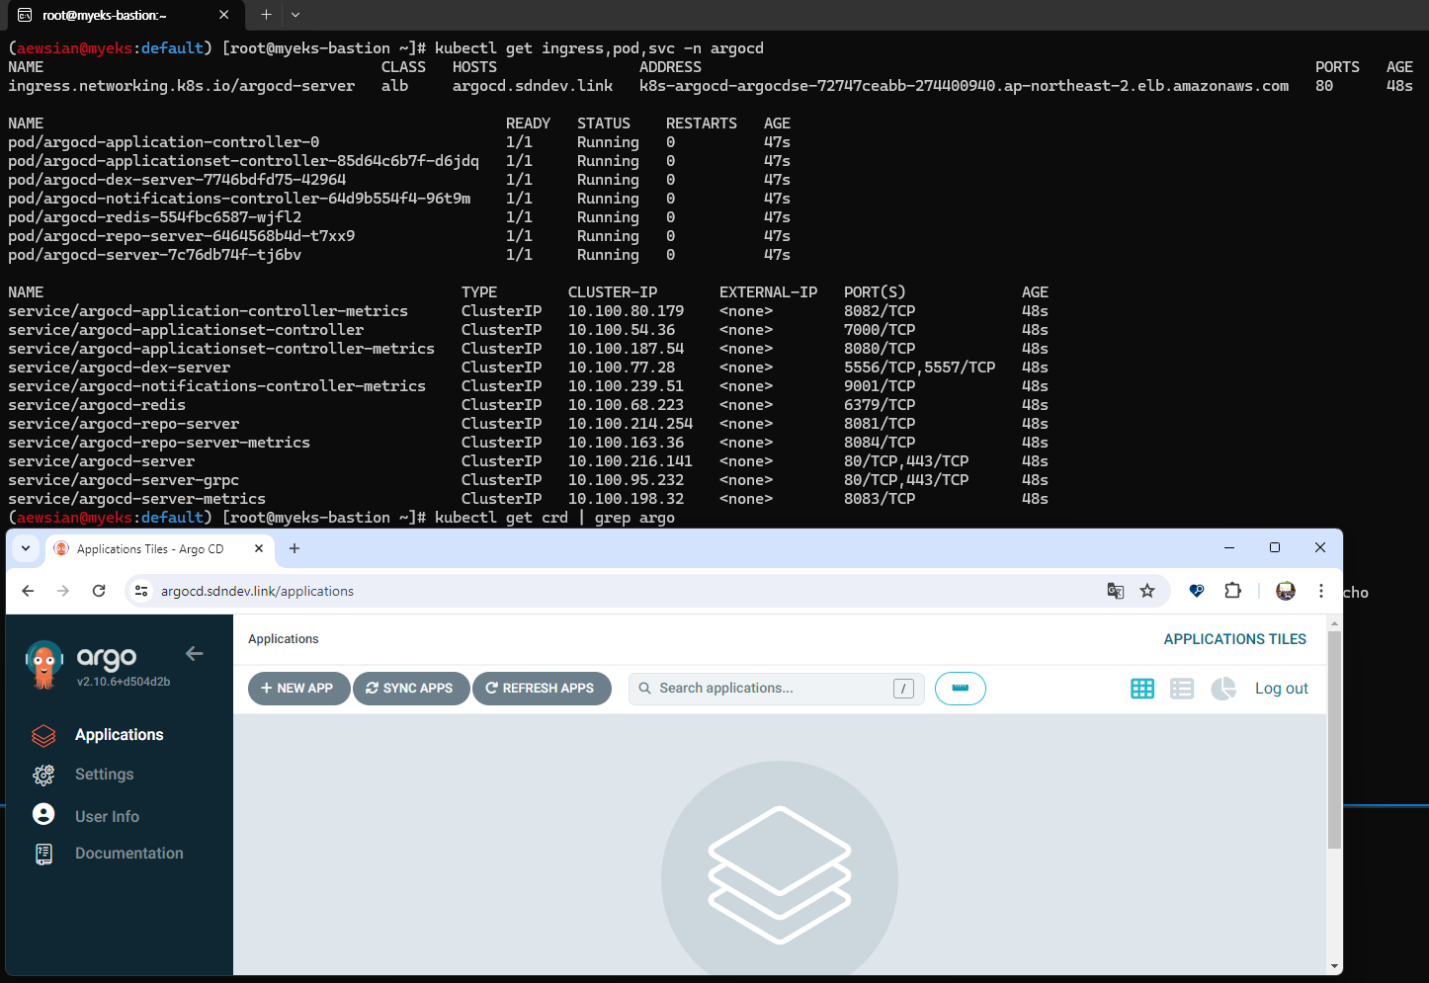
Task: Bookmark this page with star icon
Action: [x=1147, y=591]
